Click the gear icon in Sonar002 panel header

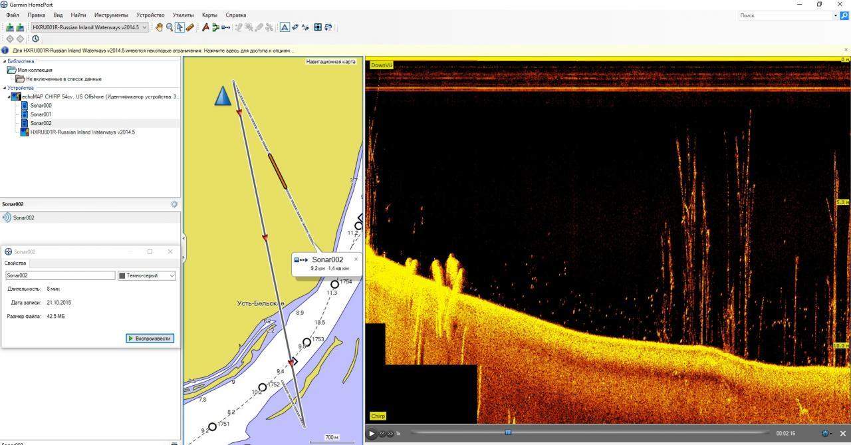(x=174, y=204)
